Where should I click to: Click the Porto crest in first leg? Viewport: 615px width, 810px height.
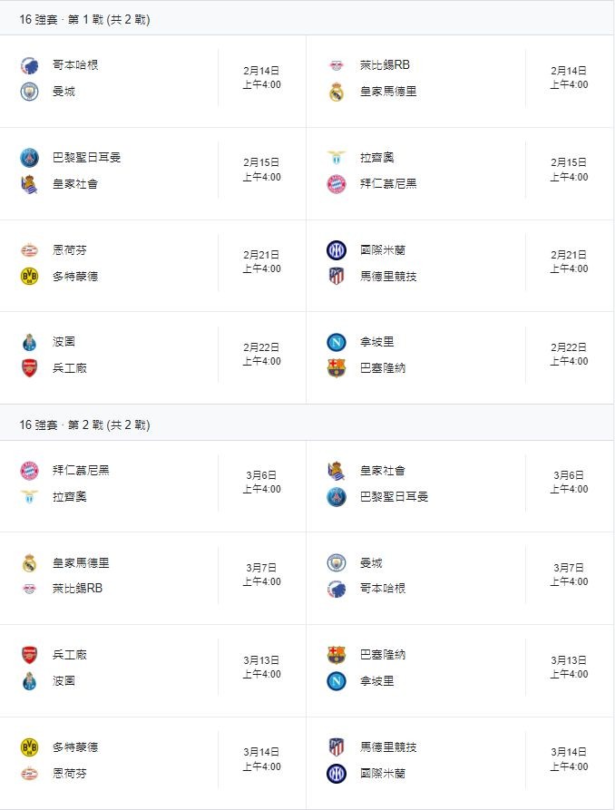point(30,342)
